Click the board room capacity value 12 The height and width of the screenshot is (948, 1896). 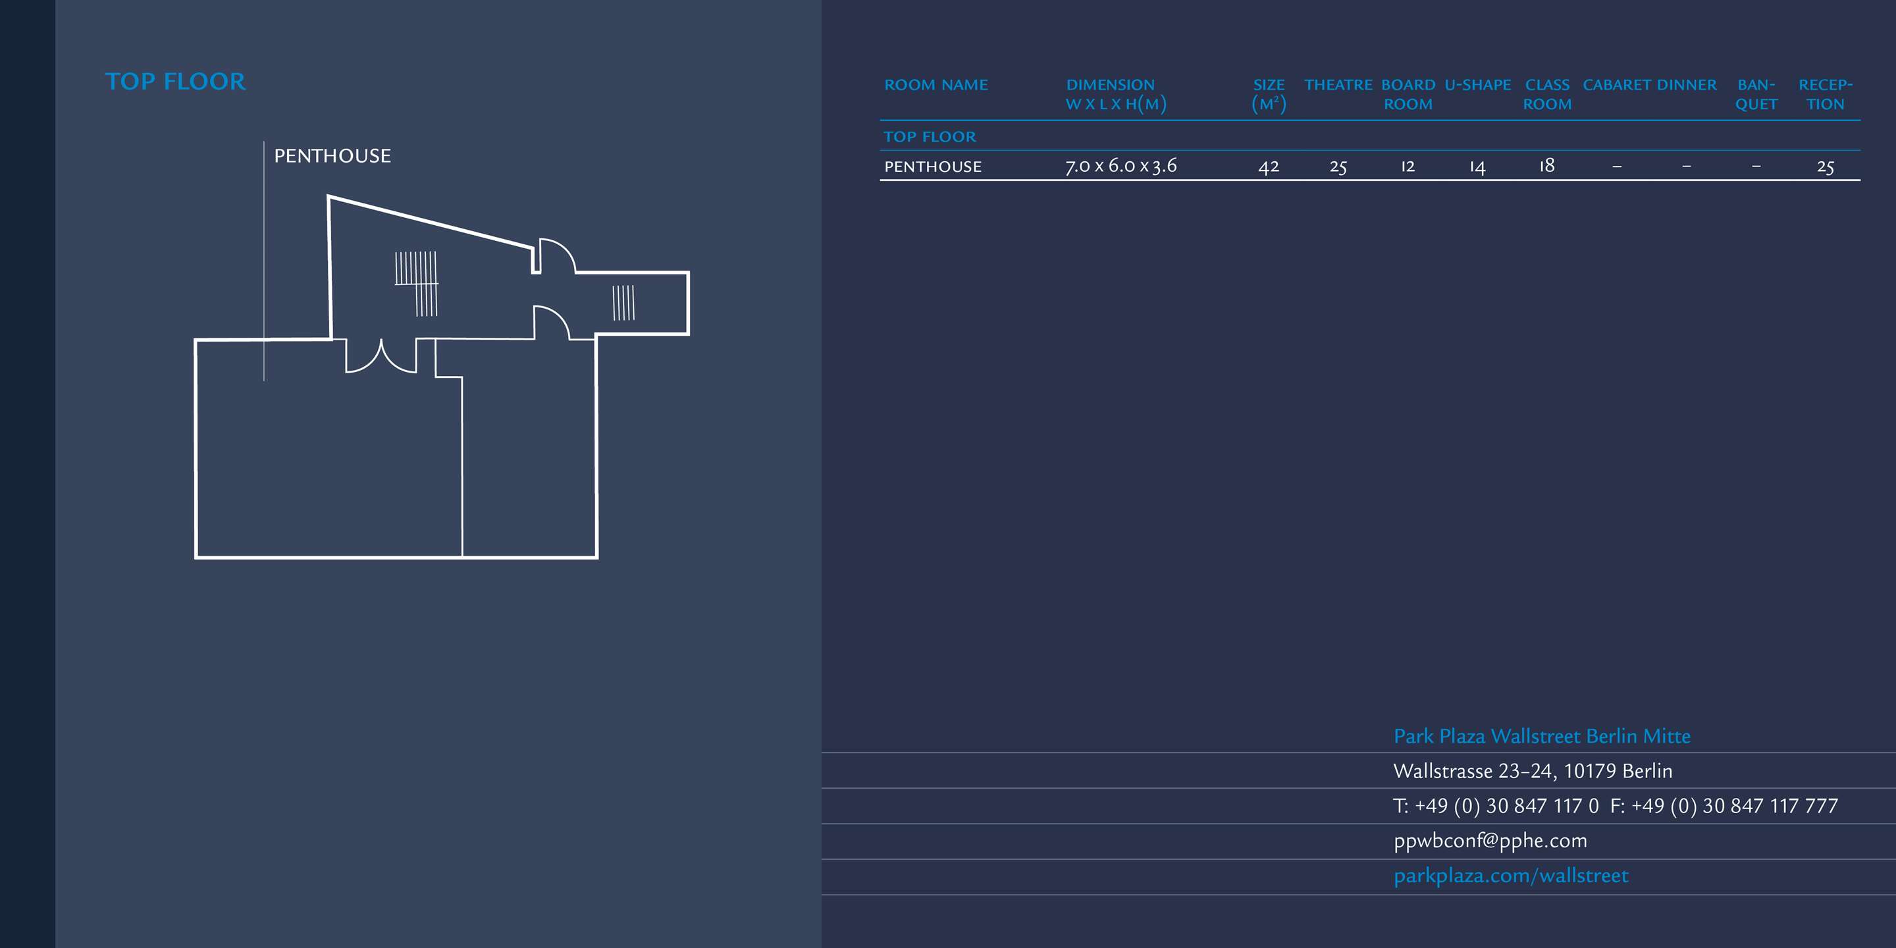click(x=1408, y=167)
